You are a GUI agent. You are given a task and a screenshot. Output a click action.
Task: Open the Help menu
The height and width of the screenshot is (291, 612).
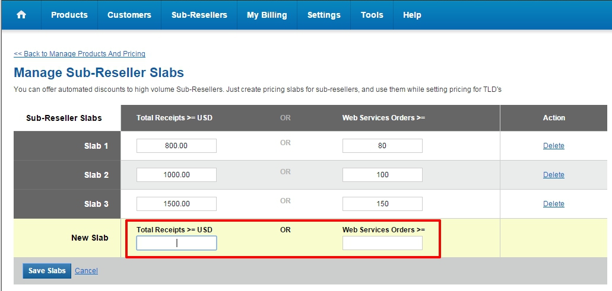coord(412,15)
